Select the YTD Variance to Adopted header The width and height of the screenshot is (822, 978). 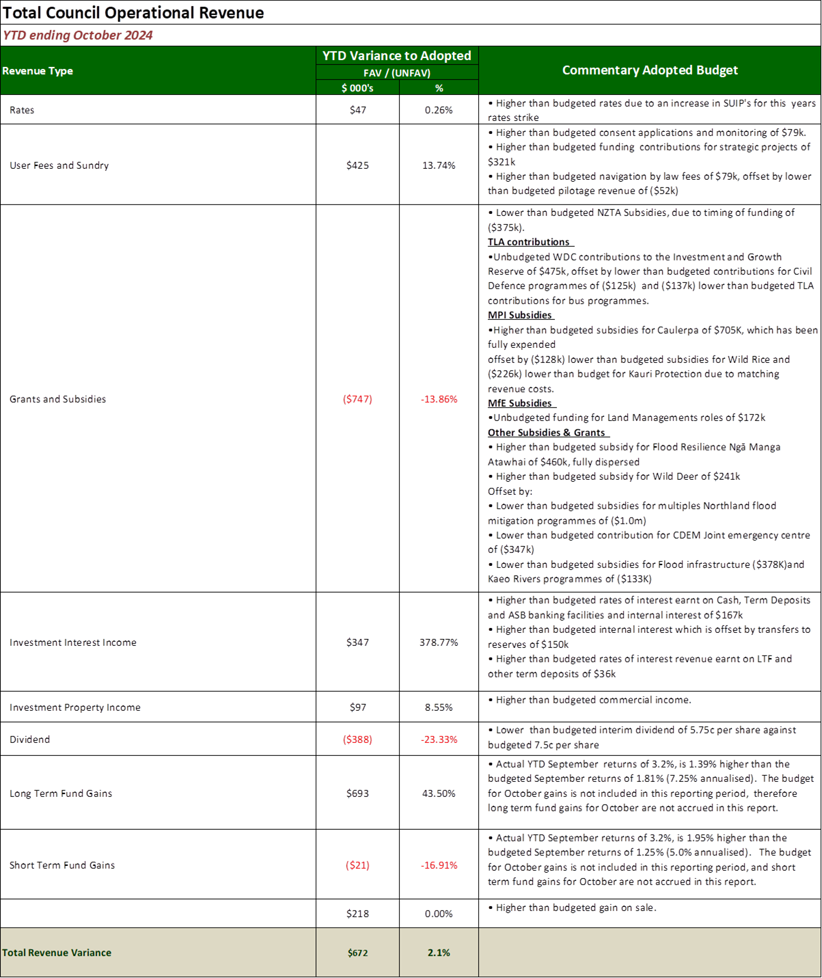coord(397,56)
